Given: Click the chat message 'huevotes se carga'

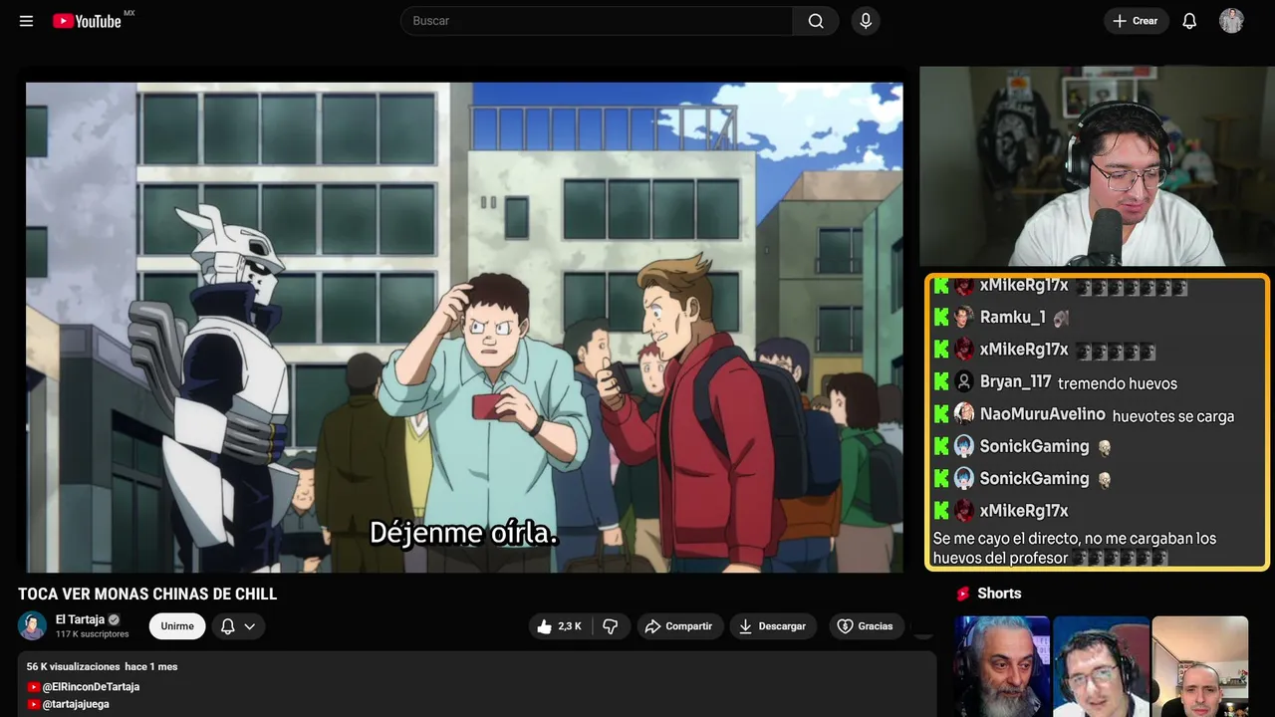Looking at the screenshot, I should pos(1173,416).
